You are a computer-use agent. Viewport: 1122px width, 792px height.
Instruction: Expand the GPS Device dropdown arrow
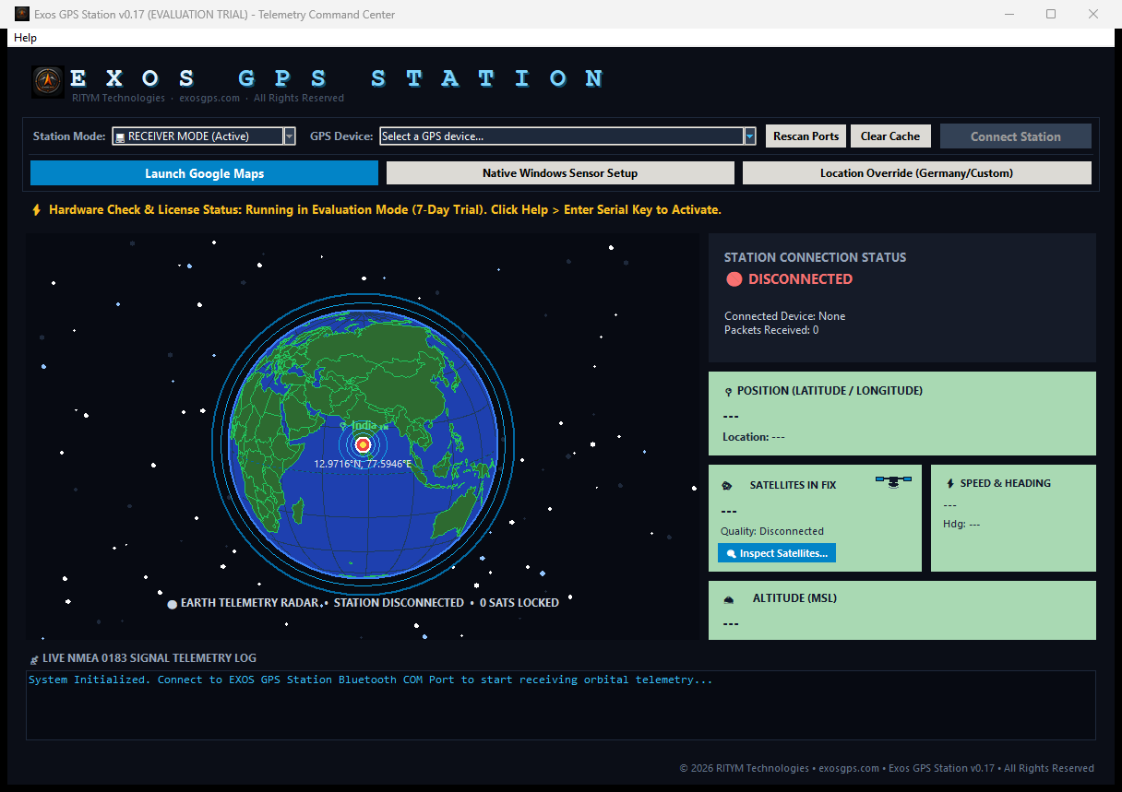pyautogui.click(x=750, y=136)
